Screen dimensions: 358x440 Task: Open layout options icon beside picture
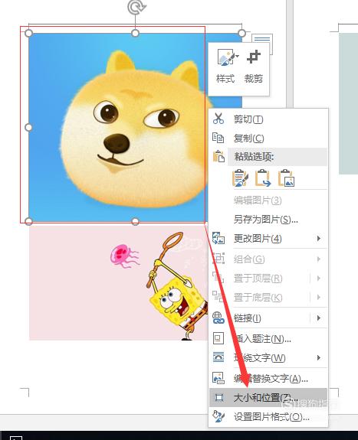point(262,44)
